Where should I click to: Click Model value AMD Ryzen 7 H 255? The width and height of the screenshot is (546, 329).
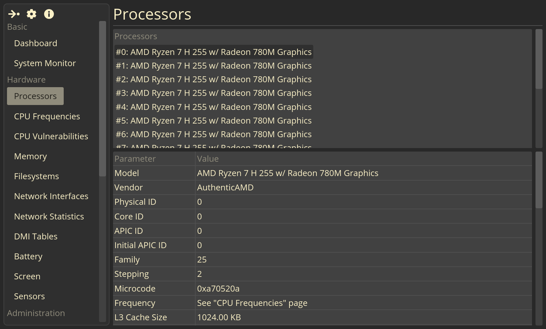click(288, 173)
